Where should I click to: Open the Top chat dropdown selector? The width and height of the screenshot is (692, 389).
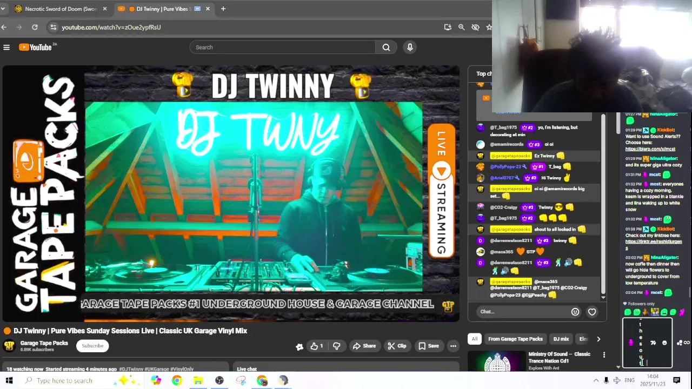click(x=483, y=74)
